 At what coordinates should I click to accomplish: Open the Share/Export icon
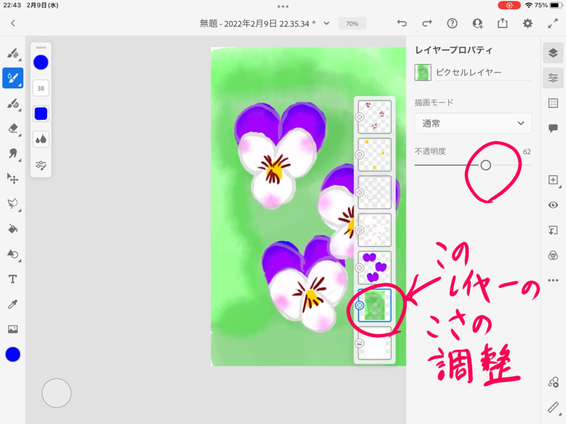click(502, 23)
